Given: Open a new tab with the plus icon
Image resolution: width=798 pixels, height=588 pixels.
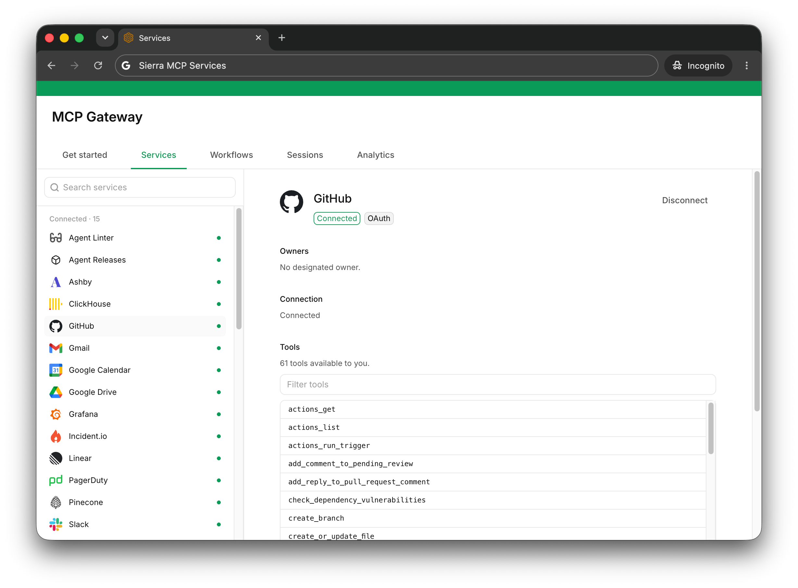Looking at the screenshot, I should pos(282,38).
